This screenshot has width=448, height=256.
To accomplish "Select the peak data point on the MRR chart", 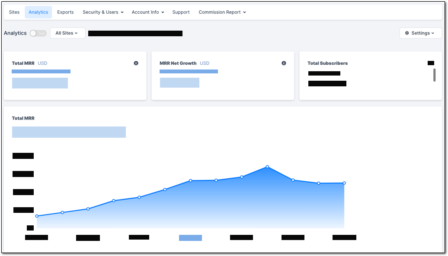I will coord(267,167).
